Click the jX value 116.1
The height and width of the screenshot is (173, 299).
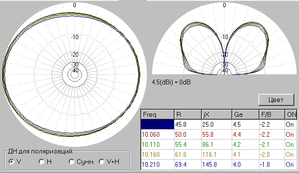[217, 154]
